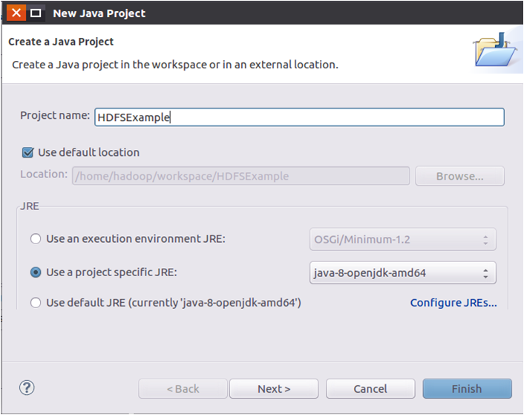This screenshot has height=415, width=524.
Task: Open the OSGi/Minimum-1.2 environment dropdown
Action: point(402,239)
